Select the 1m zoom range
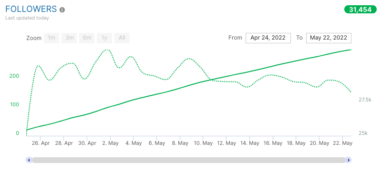381x183 pixels. click(x=51, y=38)
